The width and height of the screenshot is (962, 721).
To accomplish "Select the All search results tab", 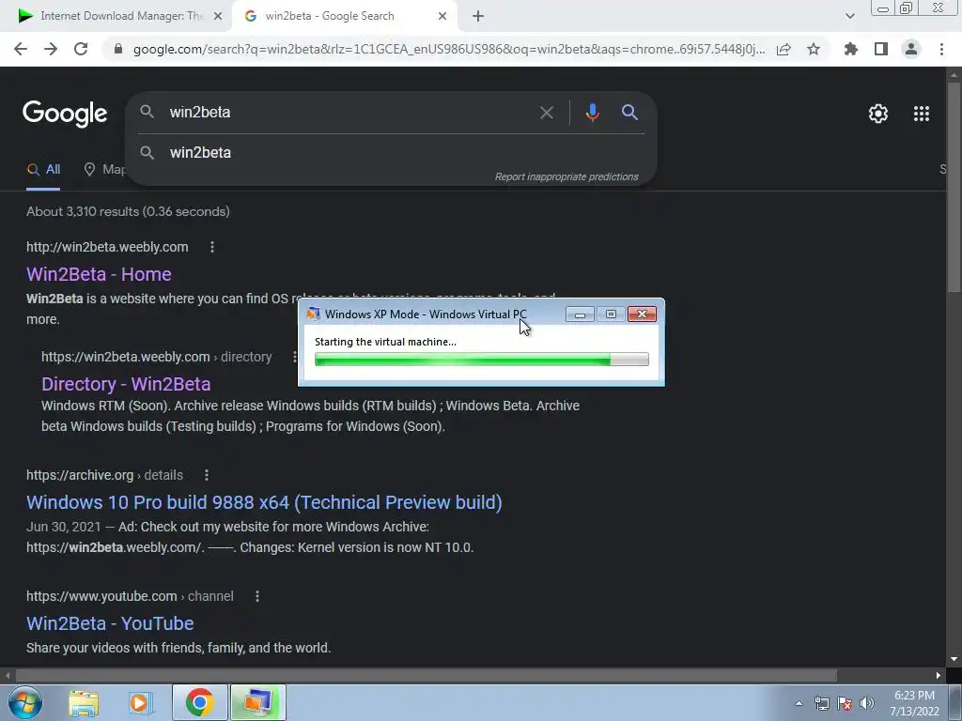I will tap(43, 170).
